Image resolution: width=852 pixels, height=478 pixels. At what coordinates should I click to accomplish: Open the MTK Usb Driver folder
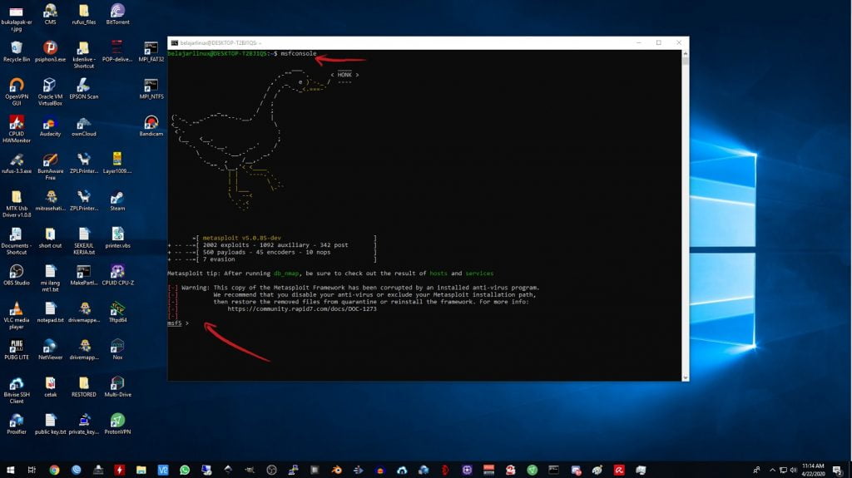coord(17,204)
